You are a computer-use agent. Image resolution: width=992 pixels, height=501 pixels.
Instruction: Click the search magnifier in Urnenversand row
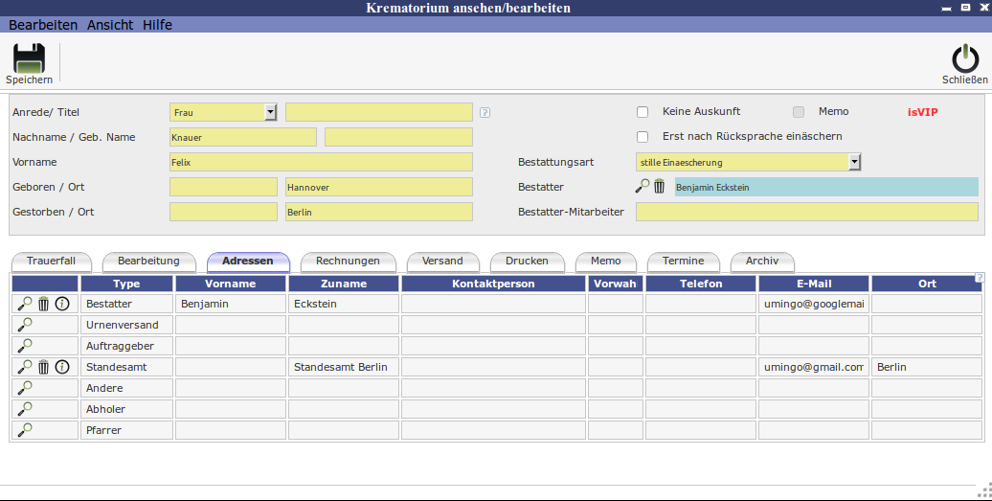(x=25, y=325)
